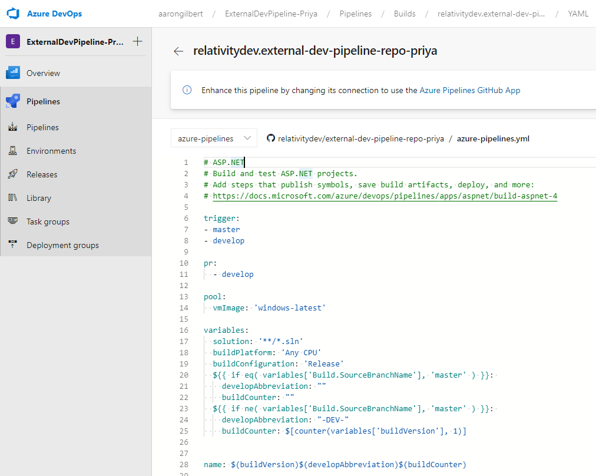This screenshot has height=476, width=596.
Task: Click the 'windows-latest' value on line 14
Action: pos(290,308)
